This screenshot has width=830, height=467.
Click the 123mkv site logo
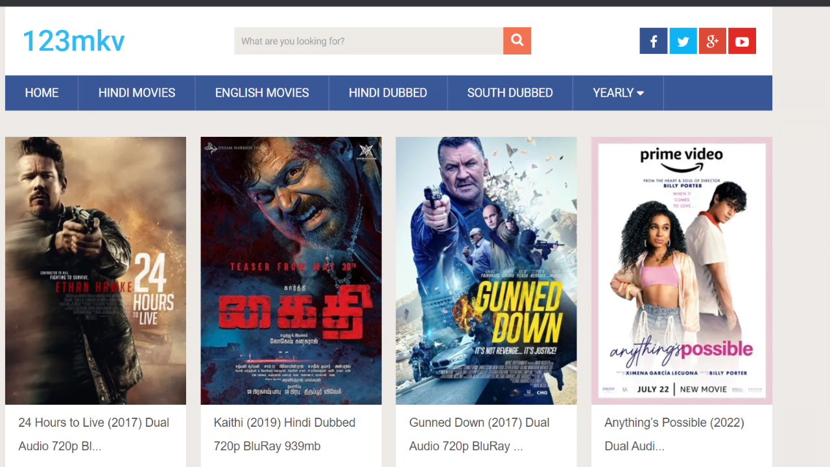73,41
